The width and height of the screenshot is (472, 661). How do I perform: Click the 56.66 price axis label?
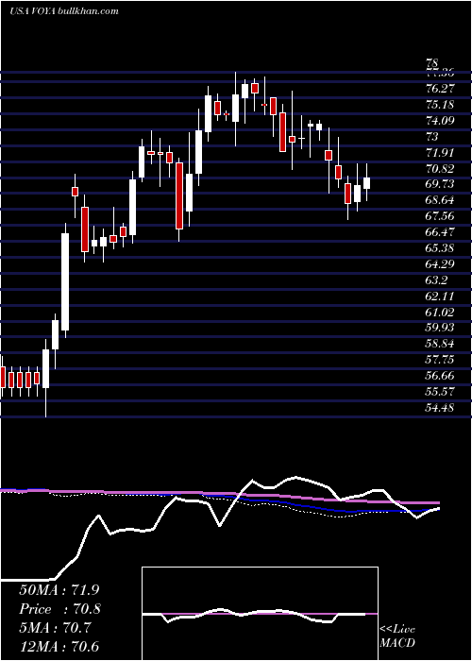coord(441,376)
